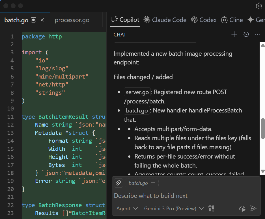Viewport: 265px width, 219px height.
Task: Add batch.go context with its plus
Action: pyautogui.click(x=153, y=183)
